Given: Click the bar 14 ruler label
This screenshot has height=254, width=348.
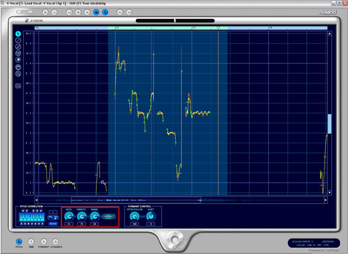Looking at the screenshot, I should pyautogui.click(x=270, y=28).
